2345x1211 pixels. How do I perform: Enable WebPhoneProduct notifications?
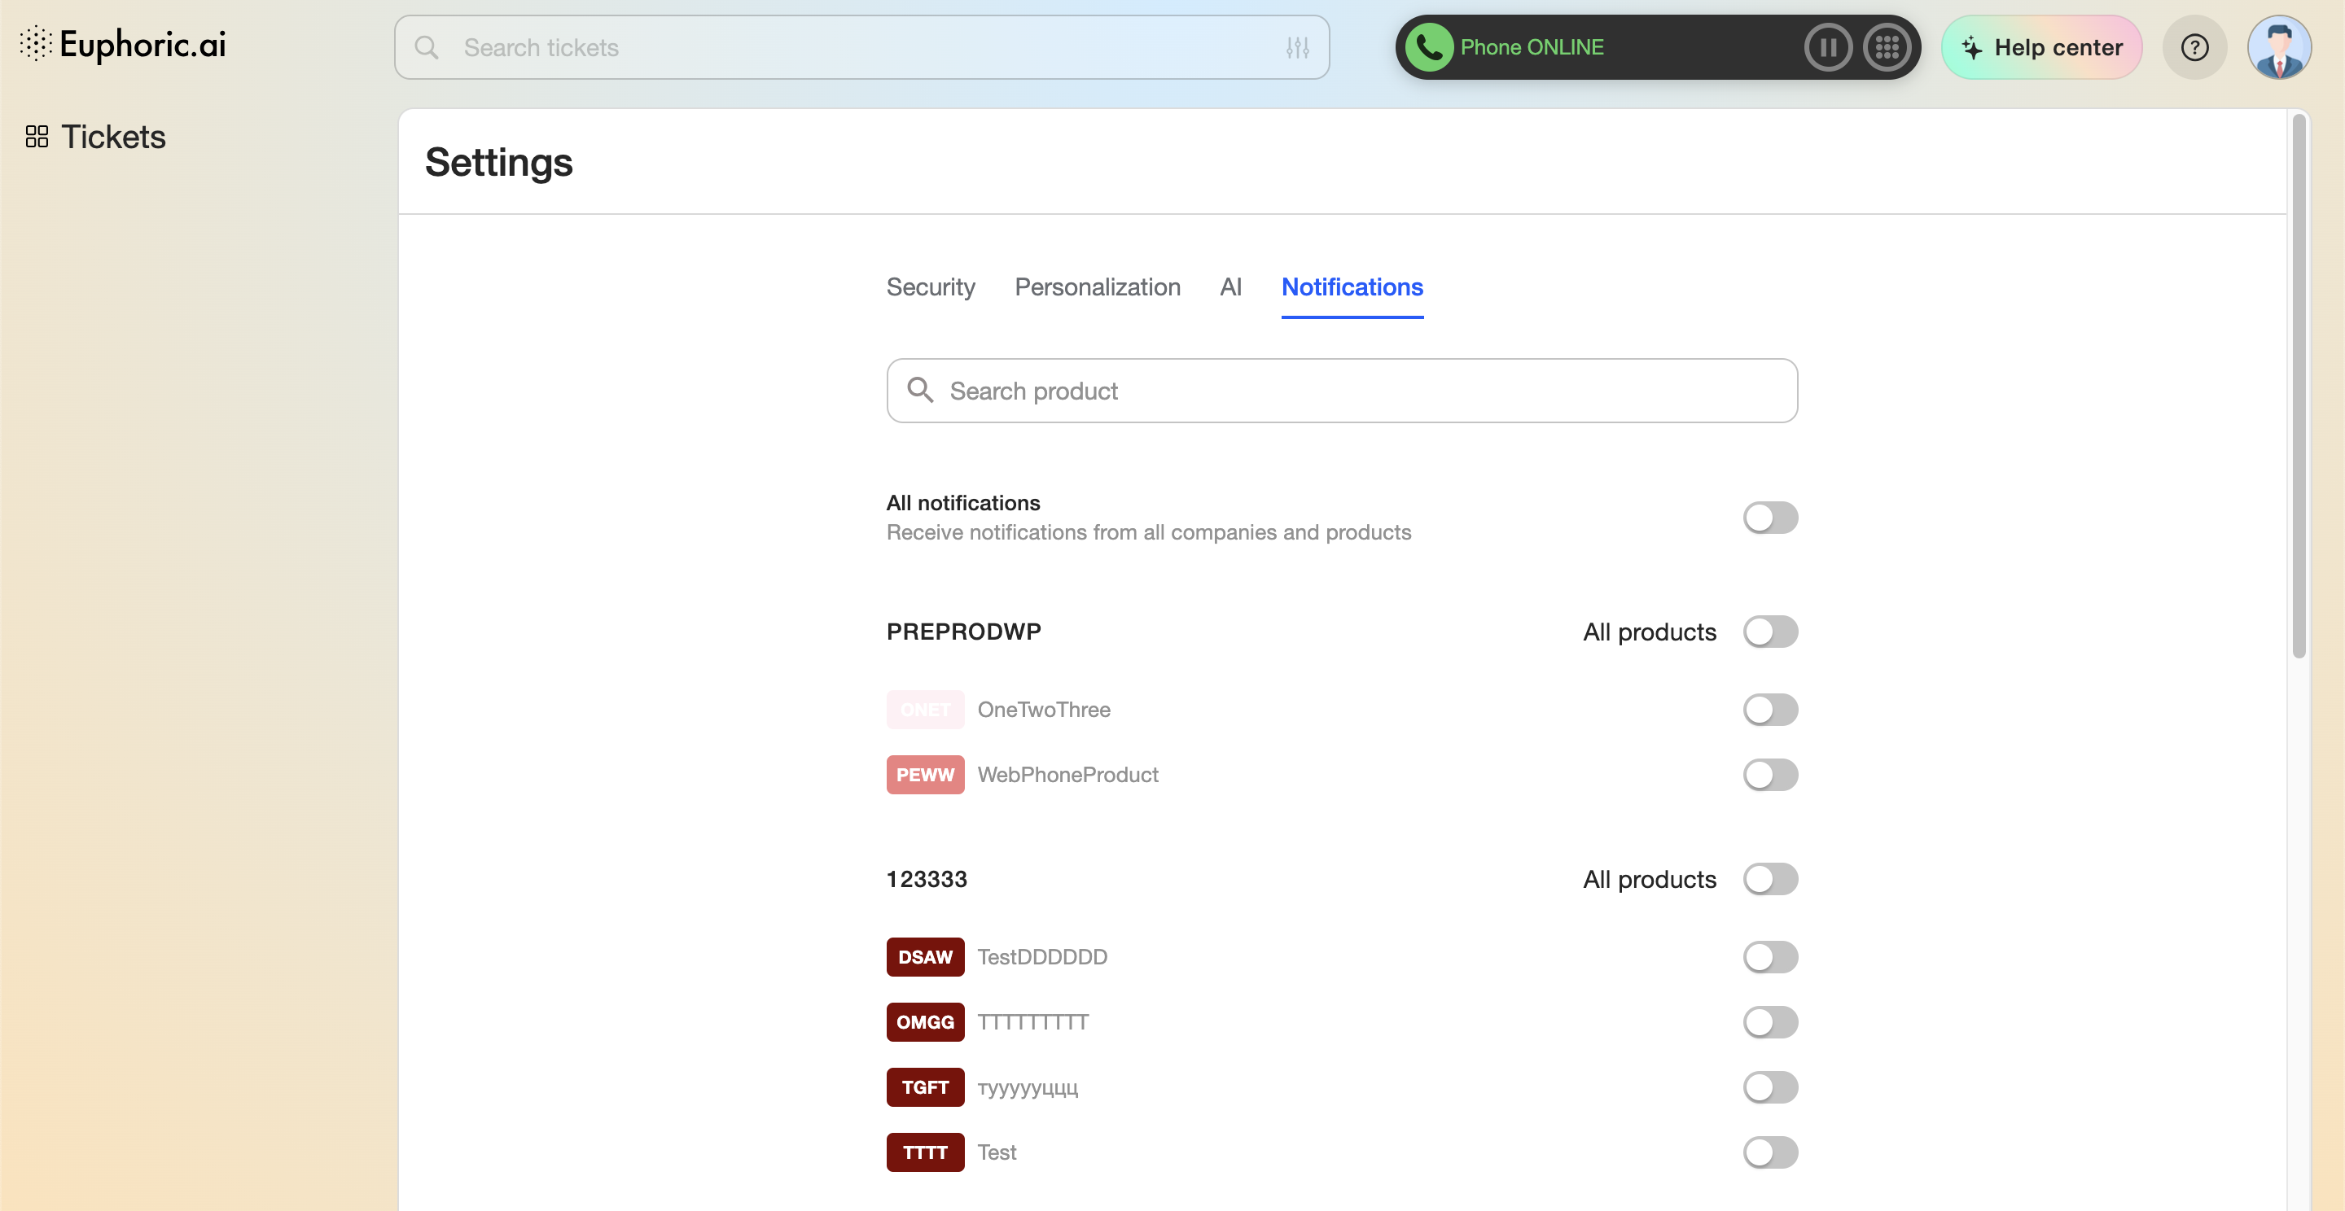[1769, 774]
